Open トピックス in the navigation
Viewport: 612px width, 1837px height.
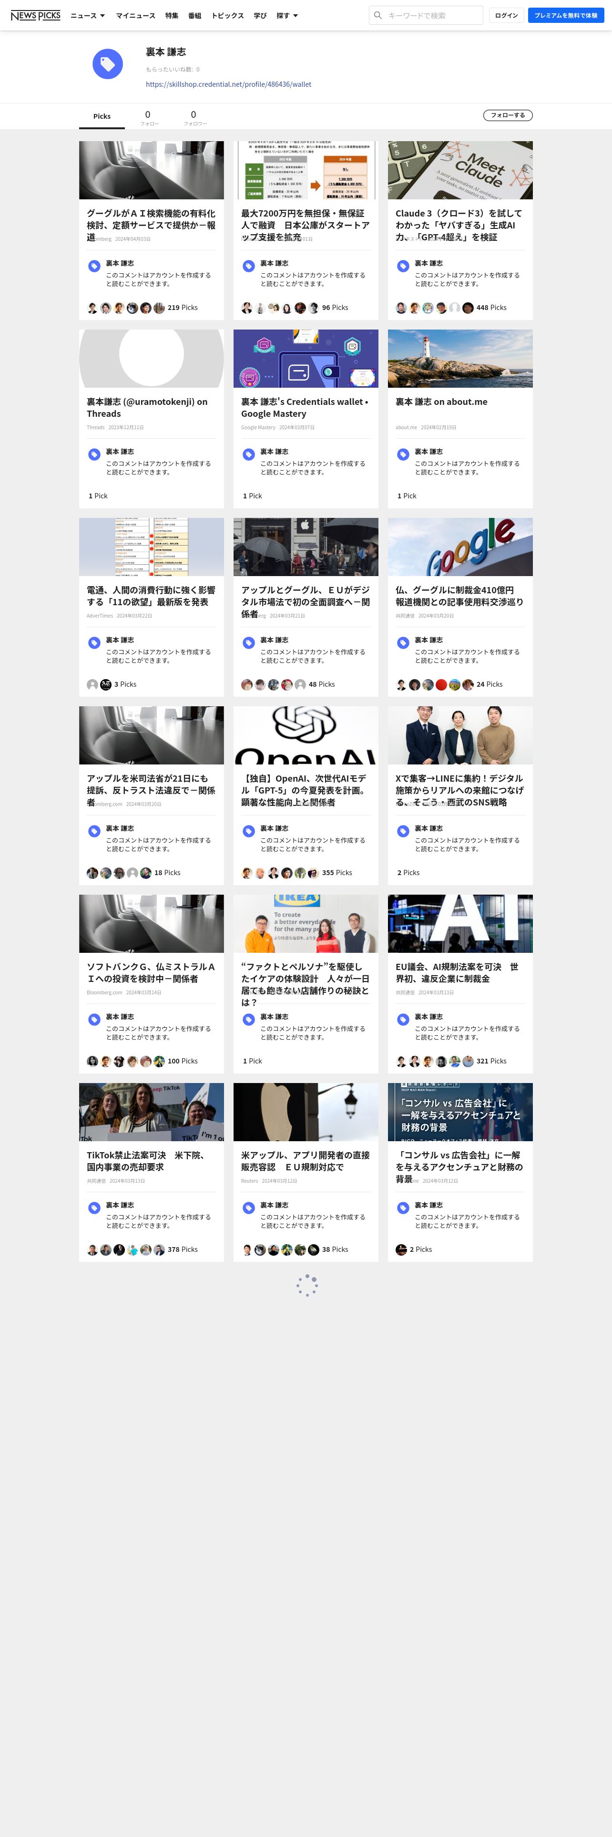click(227, 16)
